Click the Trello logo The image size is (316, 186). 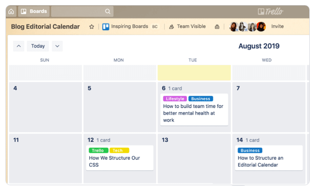tap(270, 11)
